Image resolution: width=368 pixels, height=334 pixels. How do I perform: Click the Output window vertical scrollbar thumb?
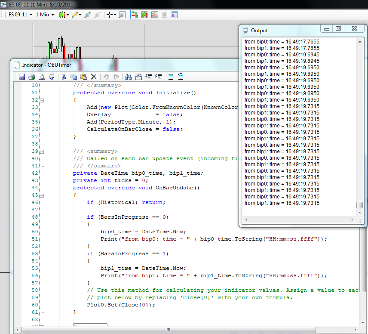[x=359, y=205]
